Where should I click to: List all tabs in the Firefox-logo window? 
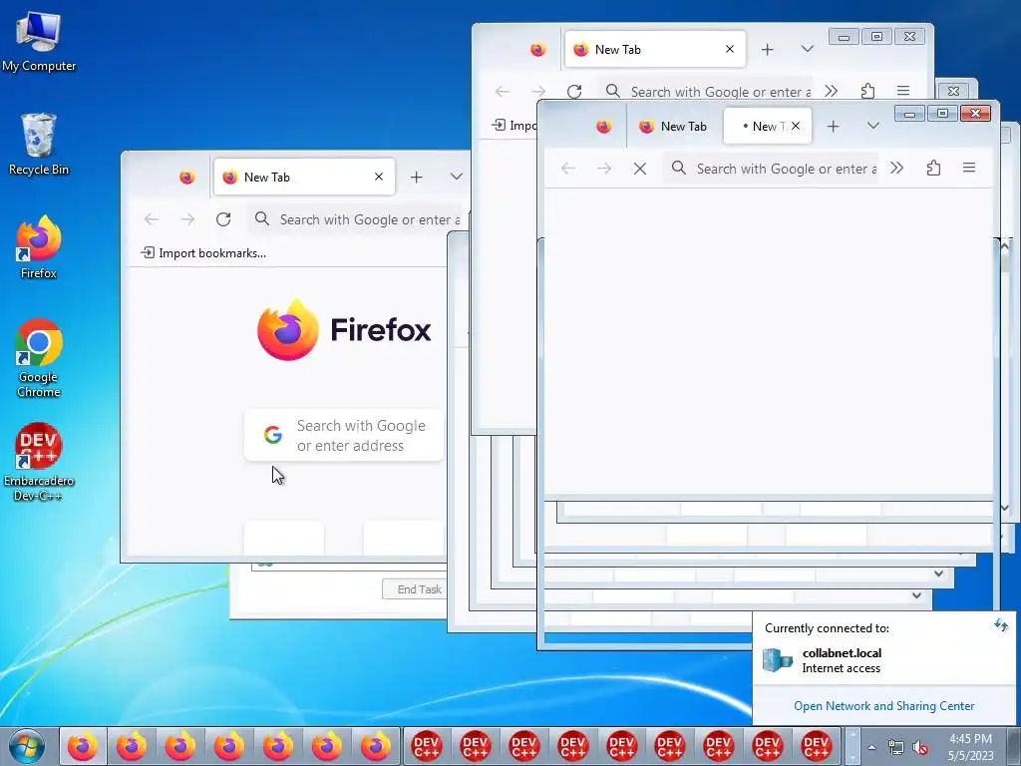[x=457, y=177]
